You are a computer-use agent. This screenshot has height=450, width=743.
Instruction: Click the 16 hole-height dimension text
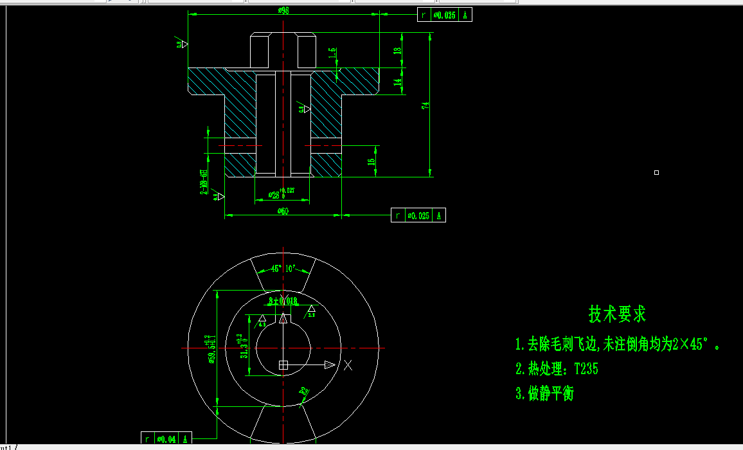pyautogui.click(x=371, y=161)
